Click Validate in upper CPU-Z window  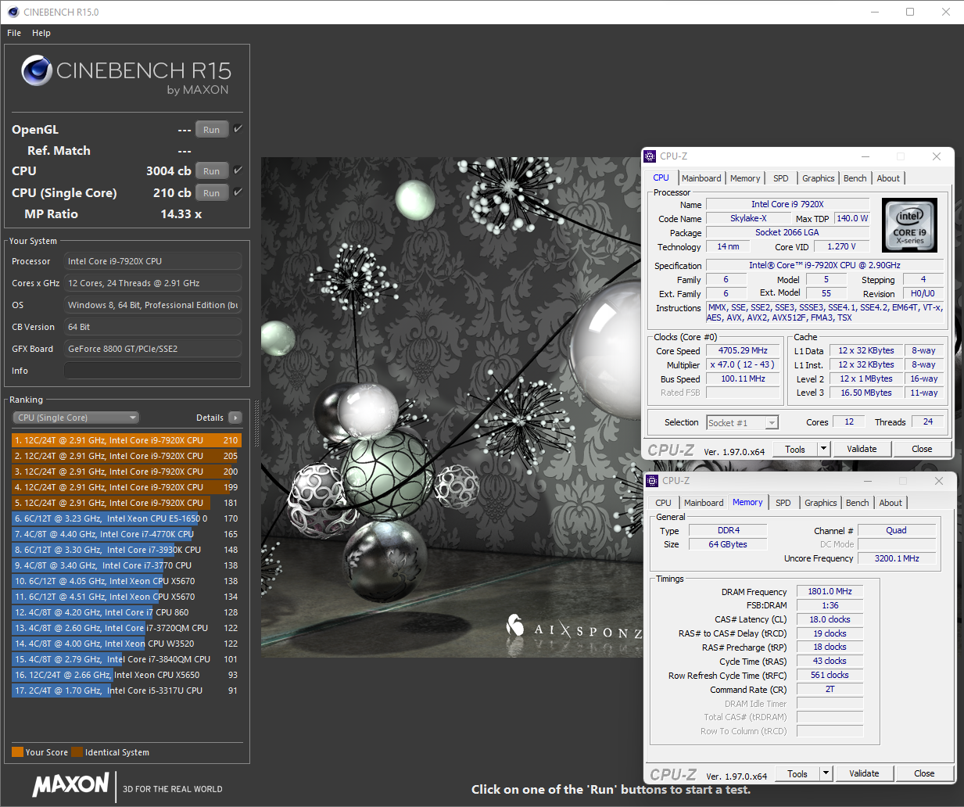[862, 449]
